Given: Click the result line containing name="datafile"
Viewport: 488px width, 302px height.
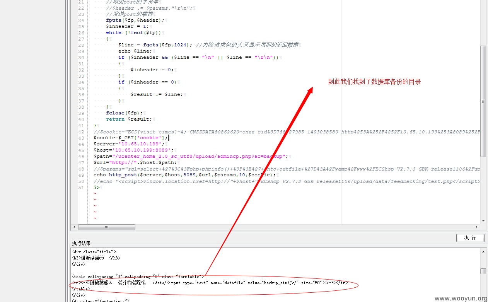Looking at the screenshot, I should (210, 283).
